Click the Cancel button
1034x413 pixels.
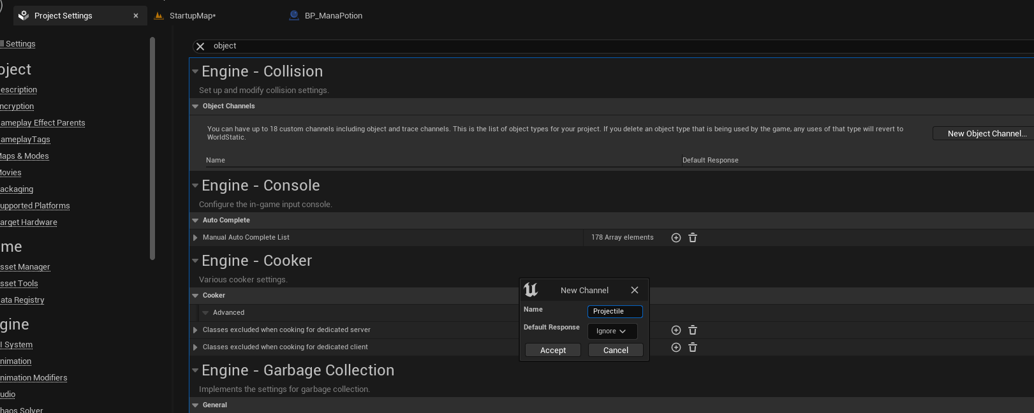[x=616, y=350]
